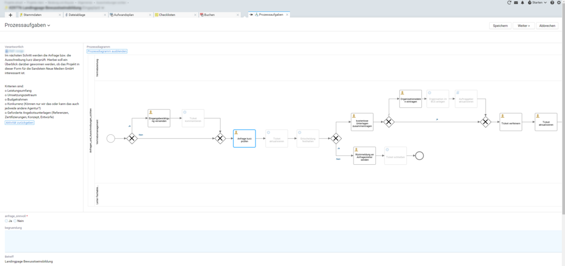Click Prozessdiagramm ausblenden
Image resolution: width=565 pixels, height=266 pixels.
pyautogui.click(x=107, y=52)
